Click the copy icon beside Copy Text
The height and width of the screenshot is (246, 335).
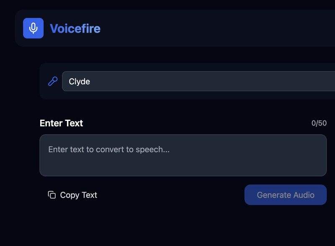52,195
